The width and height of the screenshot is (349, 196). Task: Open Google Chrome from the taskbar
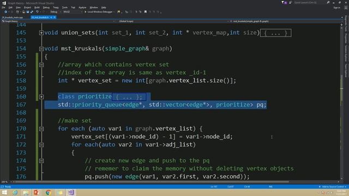coord(48,192)
